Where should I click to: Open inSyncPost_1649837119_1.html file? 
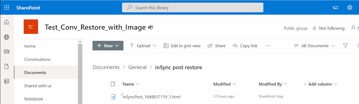coord(152,97)
